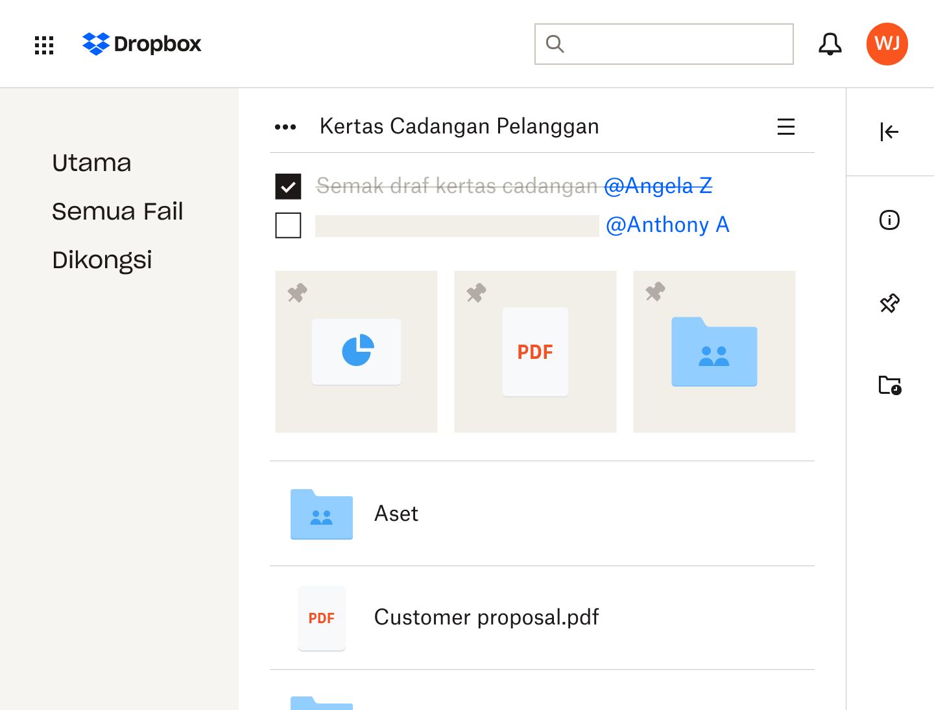Toggle the pin on the shared folder card
Screen dimensions: 934x710
[655, 292]
